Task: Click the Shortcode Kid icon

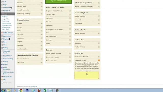Action: 2,77
